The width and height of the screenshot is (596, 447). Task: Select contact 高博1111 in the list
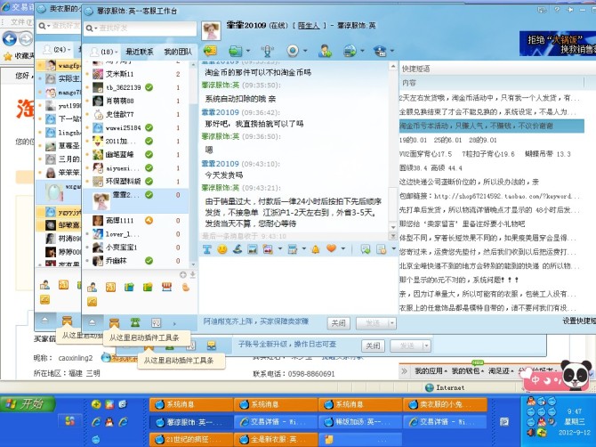136,220
